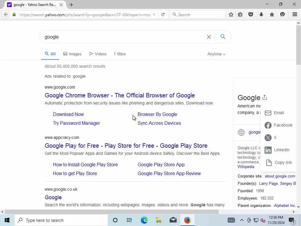Open File Explorer from taskbar
The height and width of the screenshot is (226, 301).
159,220
